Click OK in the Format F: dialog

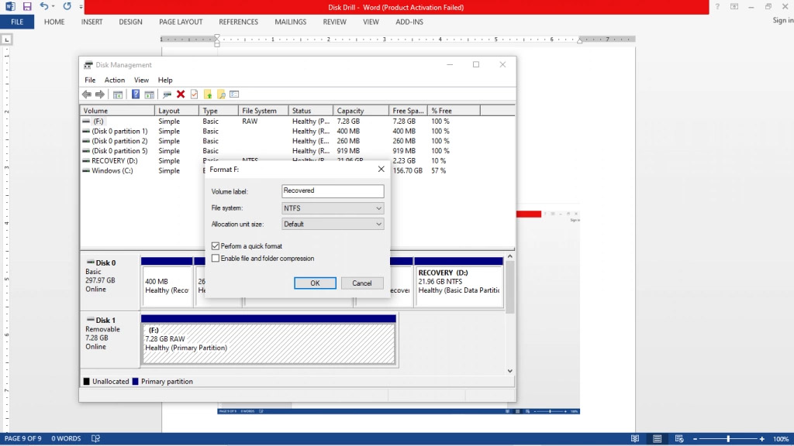click(315, 283)
